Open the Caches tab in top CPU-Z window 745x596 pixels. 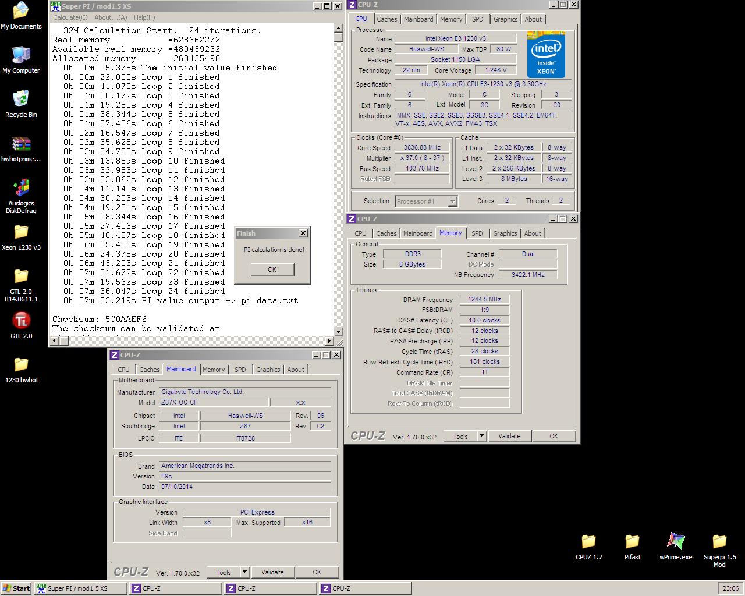tap(387, 19)
